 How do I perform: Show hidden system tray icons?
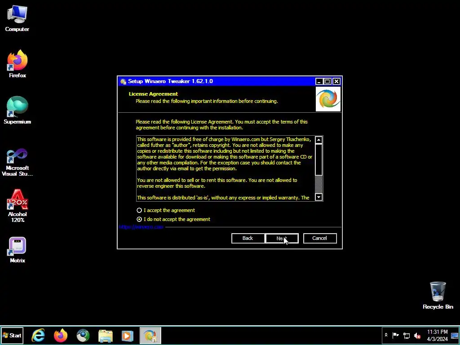click(x=386, y=335)
